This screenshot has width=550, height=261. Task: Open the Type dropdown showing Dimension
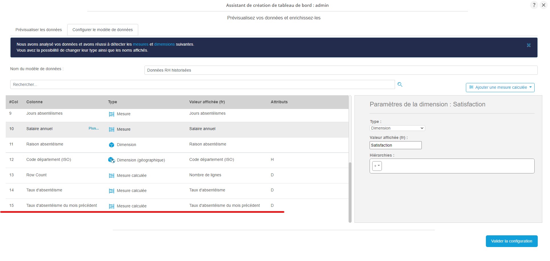[x=397, y=128]
